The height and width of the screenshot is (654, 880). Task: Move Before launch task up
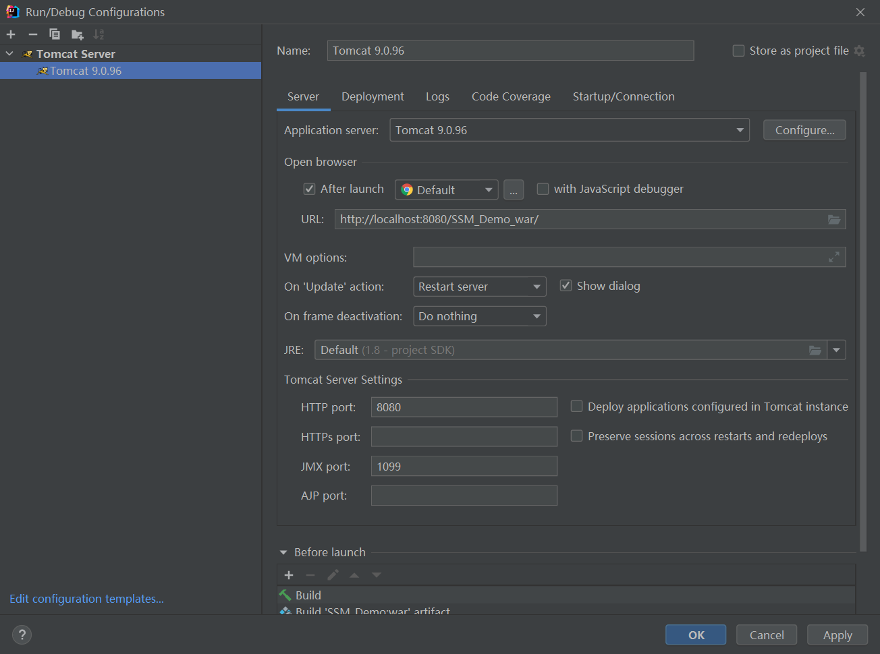[354, 575]
